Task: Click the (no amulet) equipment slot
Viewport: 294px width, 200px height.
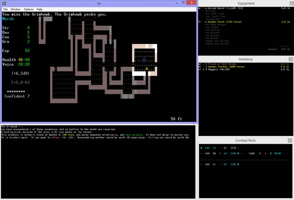Action: pos(212,19)
